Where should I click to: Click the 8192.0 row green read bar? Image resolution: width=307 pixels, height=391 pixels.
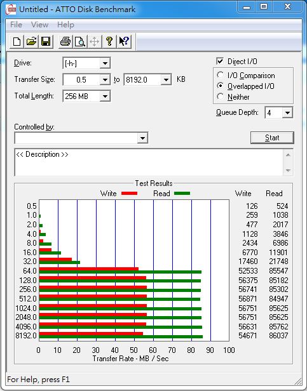click(121, 337)
